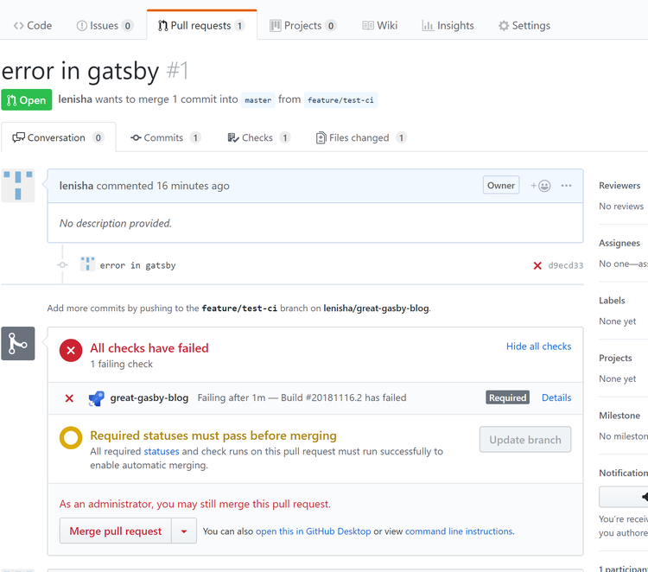Click lenisha's avatar beside the comment
This screenshot has width=648, height=572.
[18, 186]
